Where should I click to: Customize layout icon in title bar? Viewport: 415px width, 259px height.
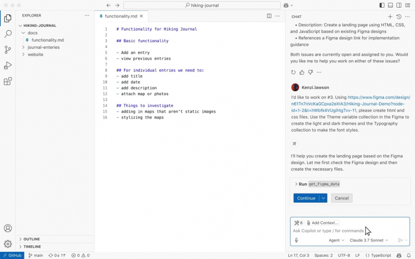pyautogui.click(x=407, y=5)
